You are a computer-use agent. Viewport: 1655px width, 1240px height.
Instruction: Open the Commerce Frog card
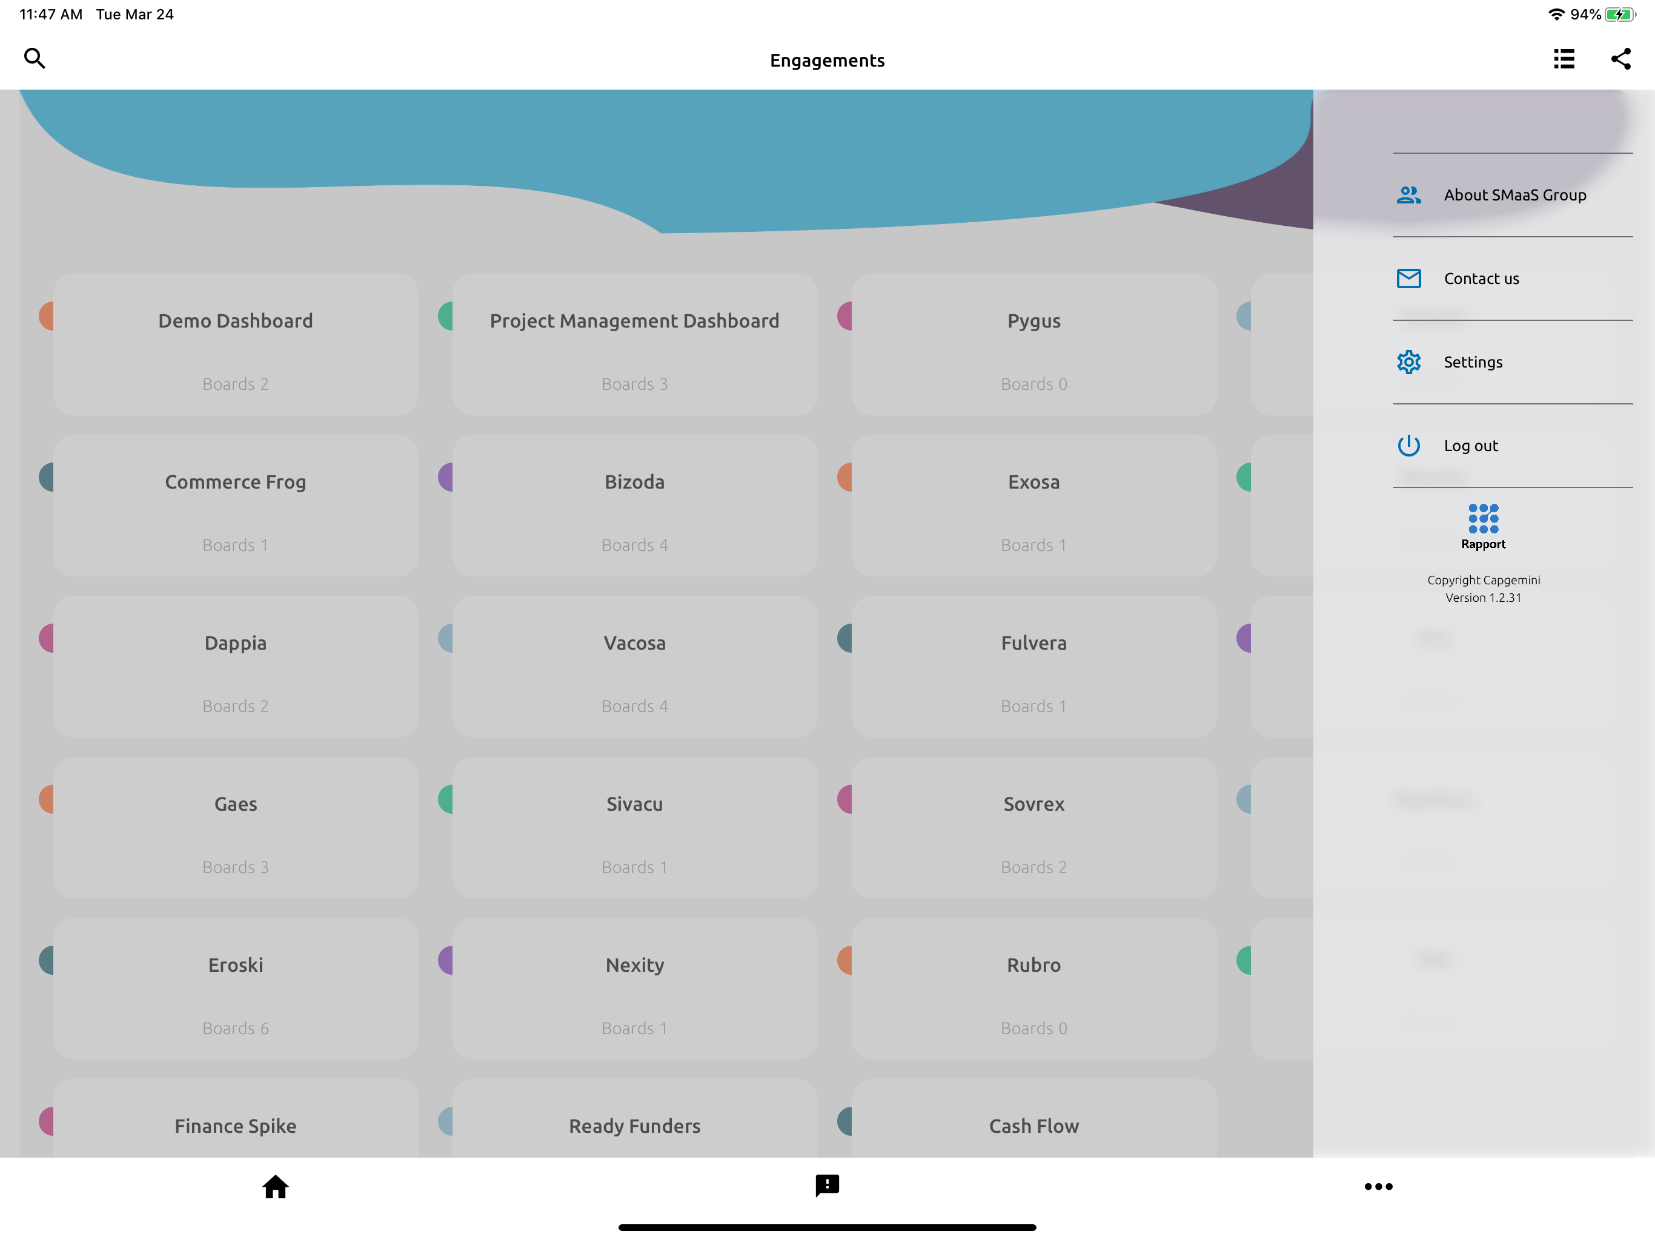pyautogui.click(x=235, y=506)
